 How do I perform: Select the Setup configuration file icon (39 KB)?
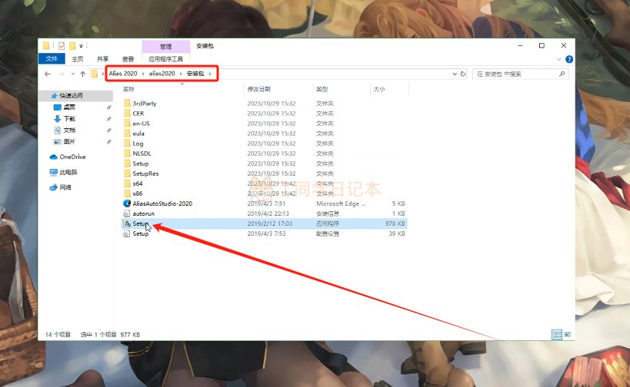click(127, 233)
